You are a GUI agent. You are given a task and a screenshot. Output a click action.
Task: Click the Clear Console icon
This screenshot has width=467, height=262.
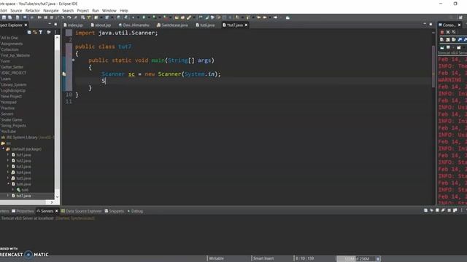click(x=442, y=39)
